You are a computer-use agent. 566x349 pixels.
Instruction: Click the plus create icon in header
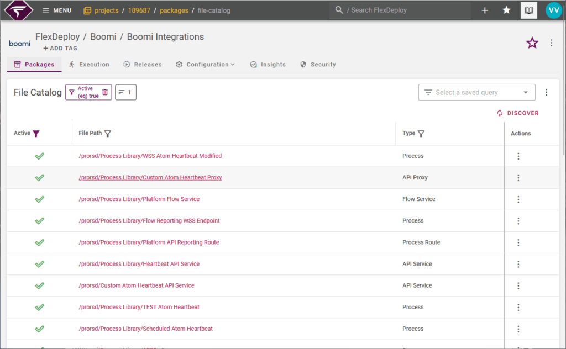(x=485, y=10)
